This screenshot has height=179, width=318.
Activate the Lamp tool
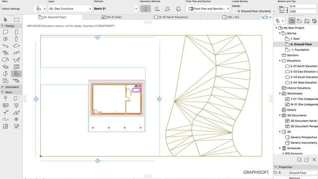pos(16,105)
